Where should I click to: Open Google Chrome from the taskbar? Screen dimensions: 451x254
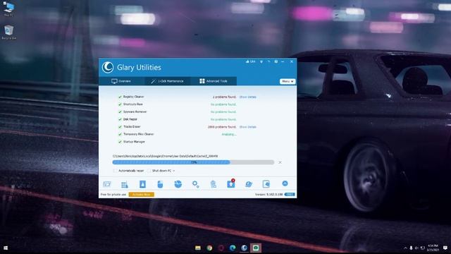(x=209, y=248)
